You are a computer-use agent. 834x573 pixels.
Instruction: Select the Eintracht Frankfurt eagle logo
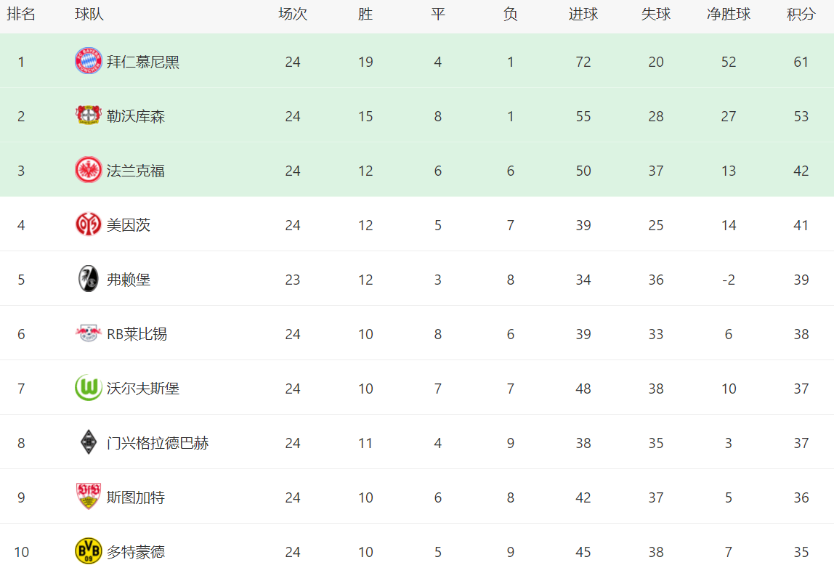89,170
